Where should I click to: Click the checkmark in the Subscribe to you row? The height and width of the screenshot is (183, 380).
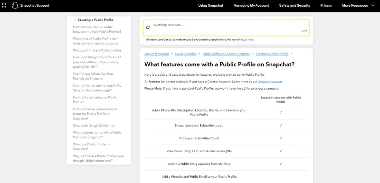(x=281, y=126)
